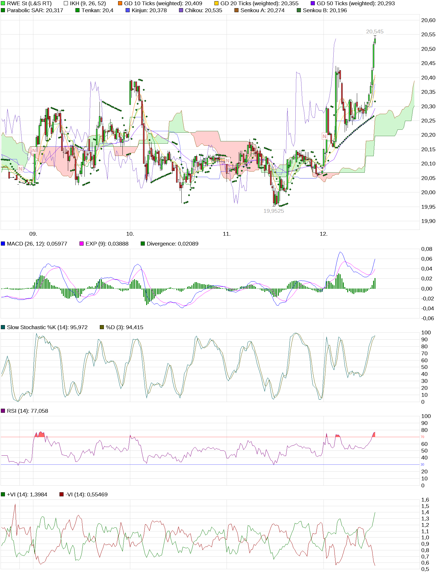Click the magenta EXP (9) swatch

click(82, 244)
